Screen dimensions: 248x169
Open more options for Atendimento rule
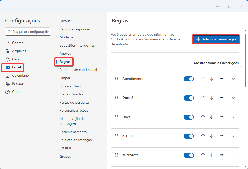coord(221,79)
